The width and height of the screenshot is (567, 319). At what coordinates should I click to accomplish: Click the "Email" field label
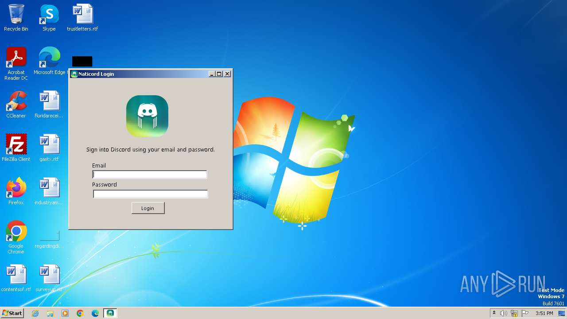click(x=99, y=166)
